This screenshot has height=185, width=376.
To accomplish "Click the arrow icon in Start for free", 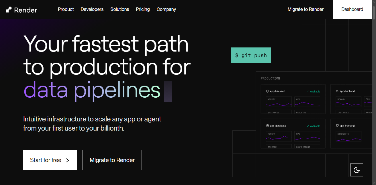I will pyautogui.click(x=68, y=160).
